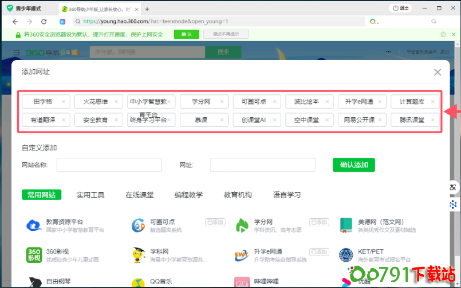
Task: Remove 田字格 from added sites
Action: point(64,102)
